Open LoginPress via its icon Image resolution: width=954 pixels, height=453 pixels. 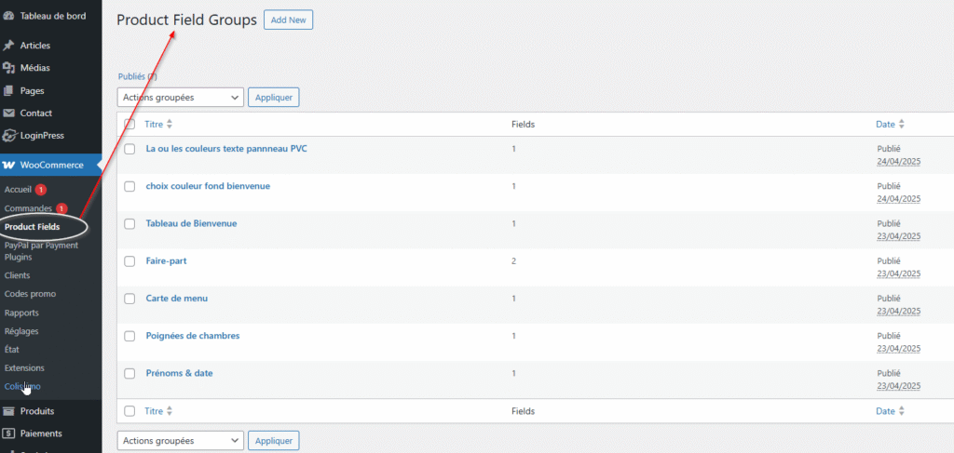pos(9,136)
